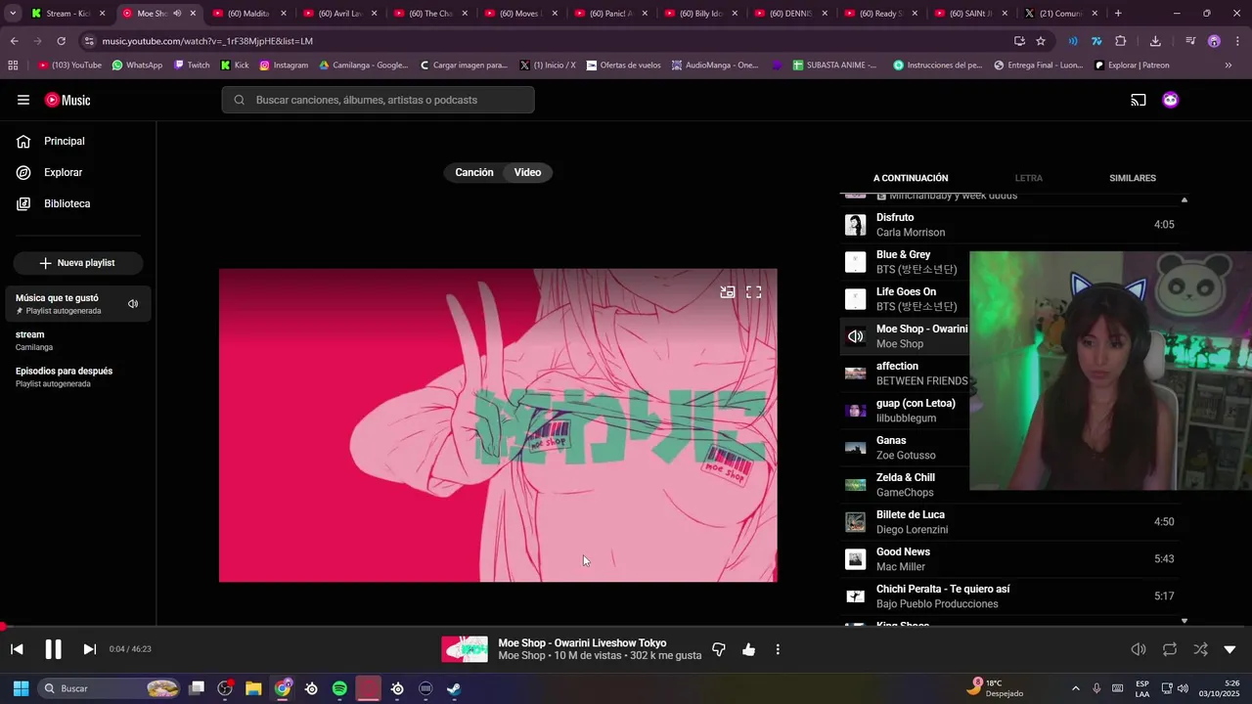1252x704 pixels.
Task: Select the LETRA tab
Action: click(x=1029, y=178)
